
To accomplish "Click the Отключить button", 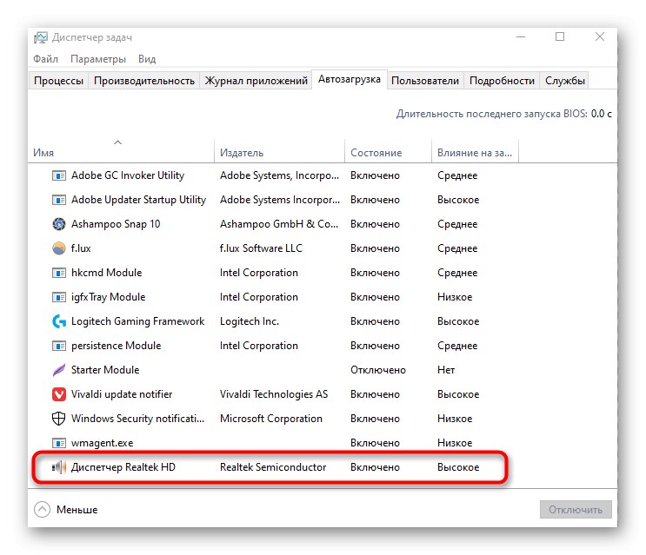I will pos(576,510).
